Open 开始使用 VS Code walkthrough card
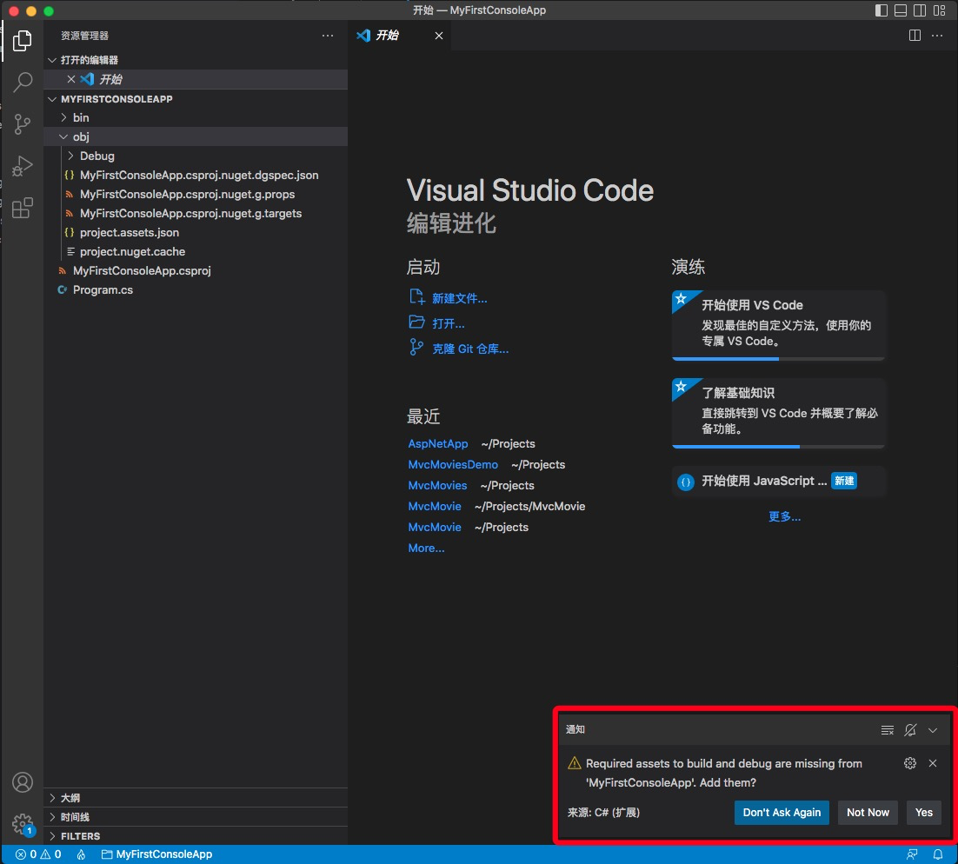Screen dimensions: 958x864 tap(778, 325)
